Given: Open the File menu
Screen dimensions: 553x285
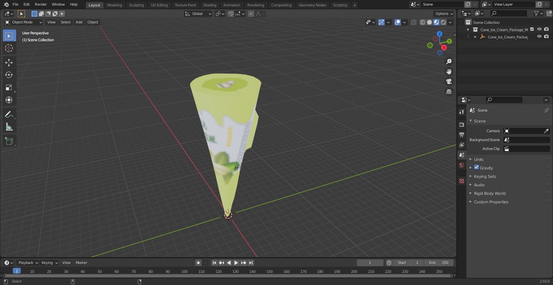Looking at the screenshot, I should [x=15, y=4].
